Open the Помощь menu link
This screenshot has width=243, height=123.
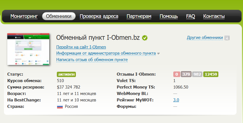point(169,16)
